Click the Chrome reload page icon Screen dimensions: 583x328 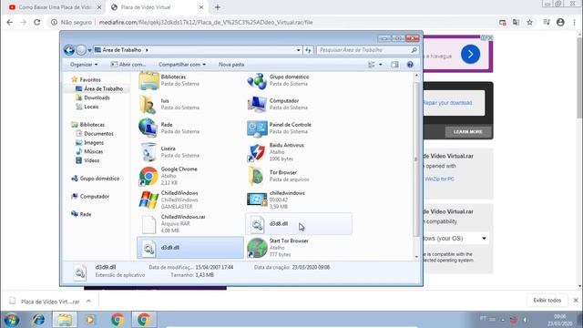pyautogui.click(x=36, y=22)
